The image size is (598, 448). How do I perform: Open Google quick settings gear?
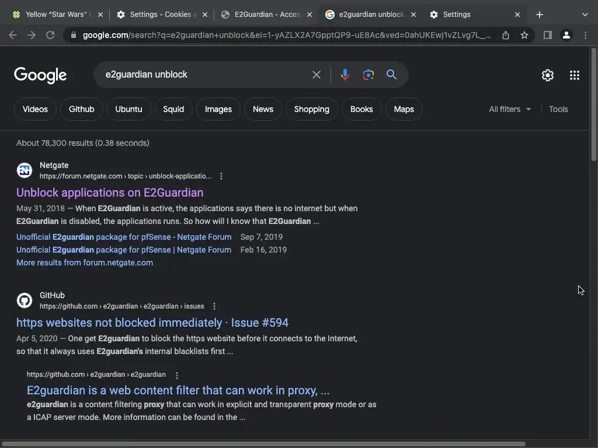point(548,75)
